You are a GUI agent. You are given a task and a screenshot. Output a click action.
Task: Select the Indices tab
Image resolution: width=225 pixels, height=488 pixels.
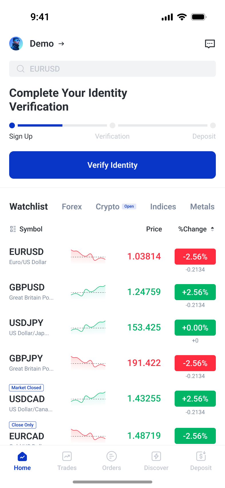pyautogui.click(x=163, y=206)
